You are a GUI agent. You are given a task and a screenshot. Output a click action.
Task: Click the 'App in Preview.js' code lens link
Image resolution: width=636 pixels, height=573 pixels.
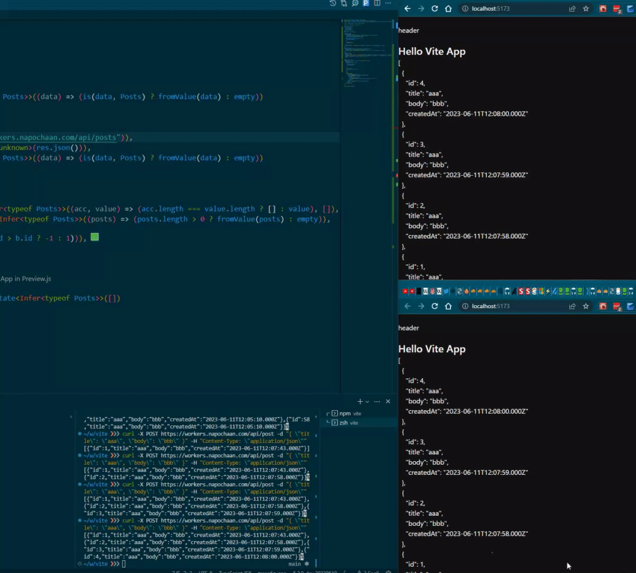(x=25, y=279)
